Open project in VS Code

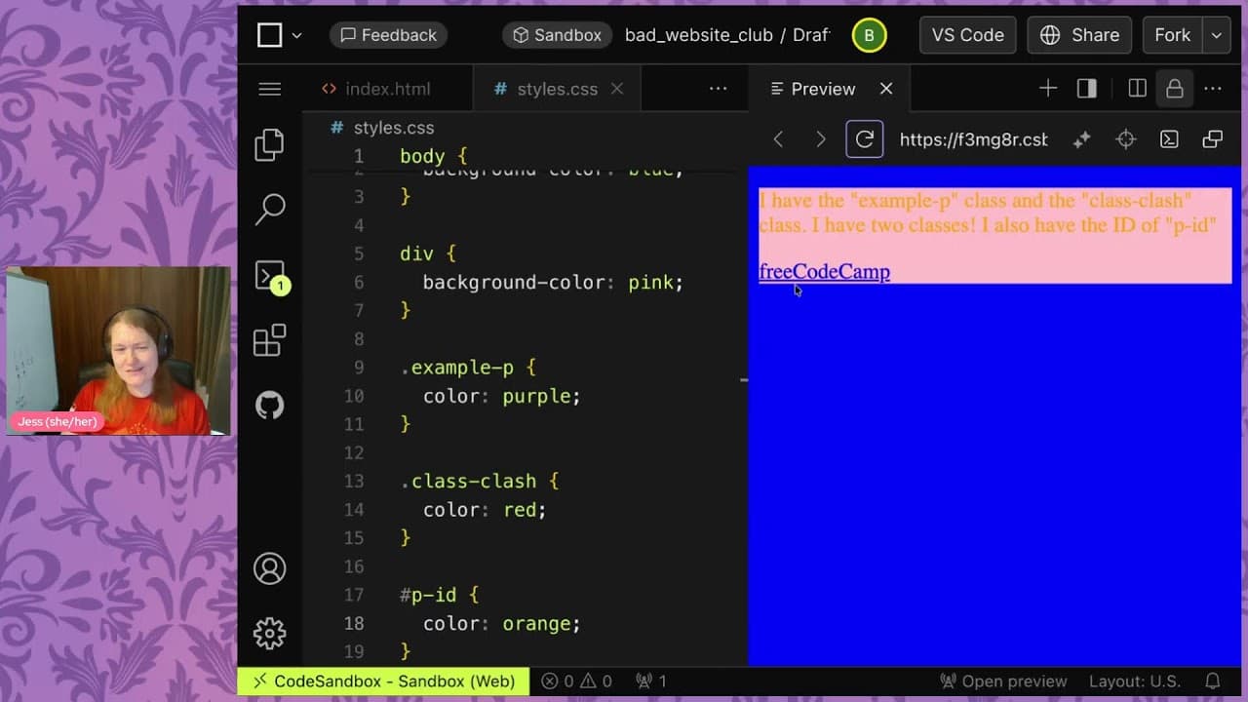(x=967, y=35)
